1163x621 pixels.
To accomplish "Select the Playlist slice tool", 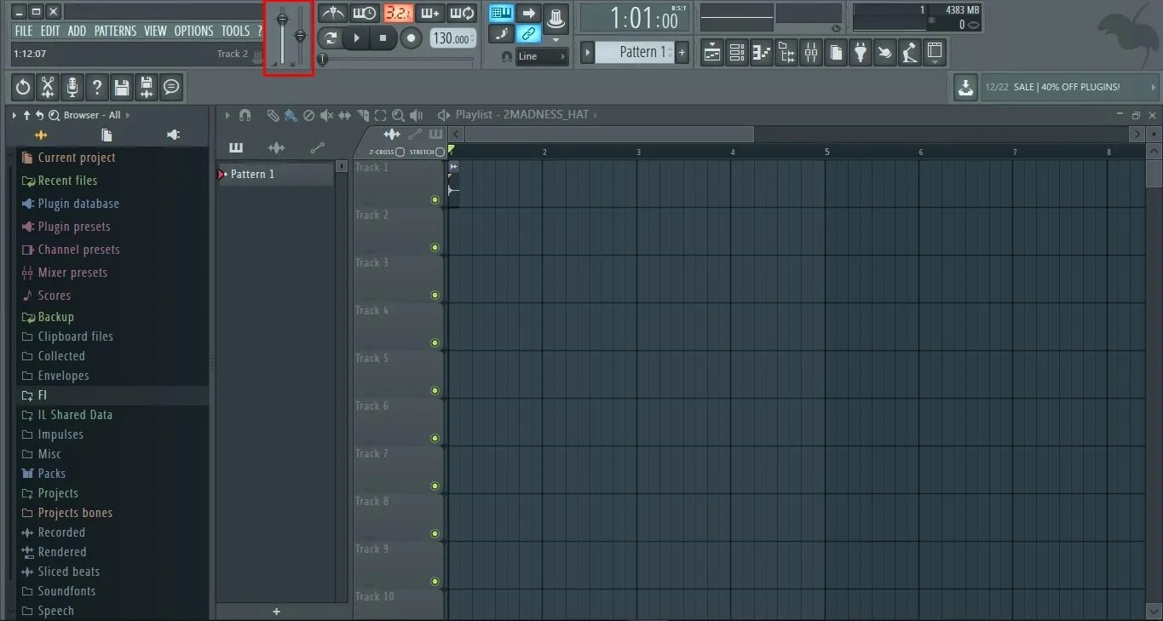I will (363, 115).
